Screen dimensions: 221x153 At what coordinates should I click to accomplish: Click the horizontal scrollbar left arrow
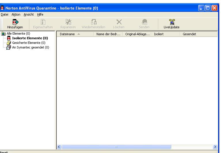click(x=59, y=147)
